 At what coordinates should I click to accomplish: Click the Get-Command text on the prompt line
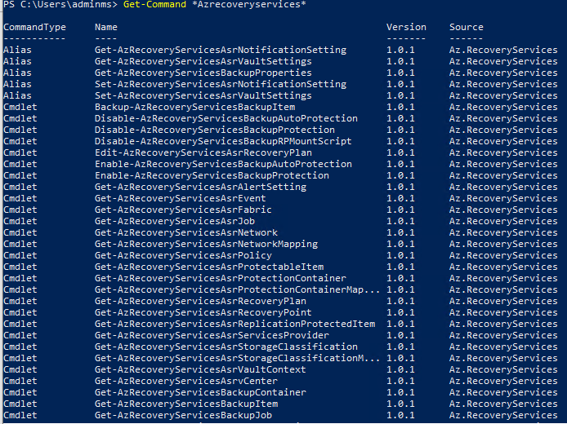click(x=154, y=5)
